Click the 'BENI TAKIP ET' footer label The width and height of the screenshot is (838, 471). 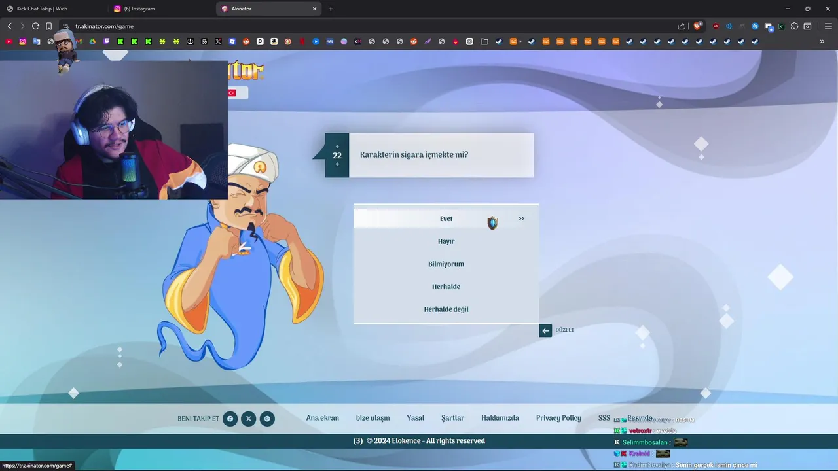click(198, 419)
